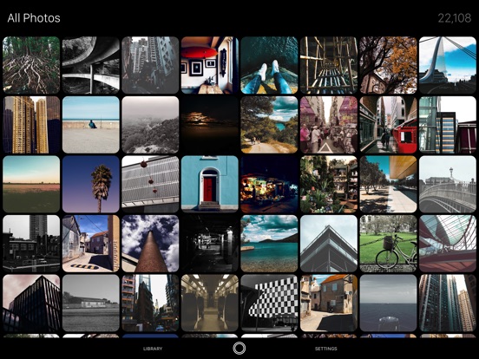Open the checkered building facade photo
The image size is (479, 359).
tap(269, 304)
